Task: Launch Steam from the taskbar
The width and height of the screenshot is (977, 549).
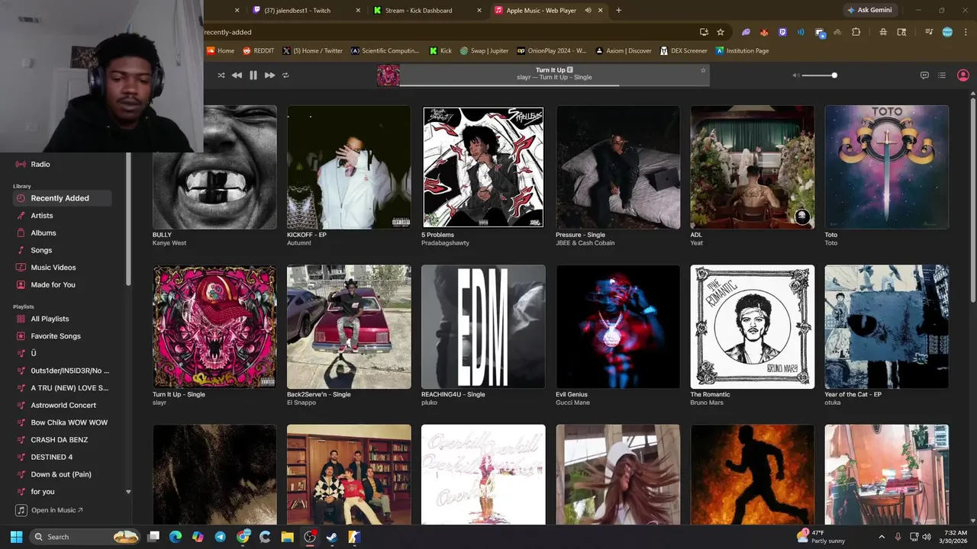Action: [x=331, y=537]
